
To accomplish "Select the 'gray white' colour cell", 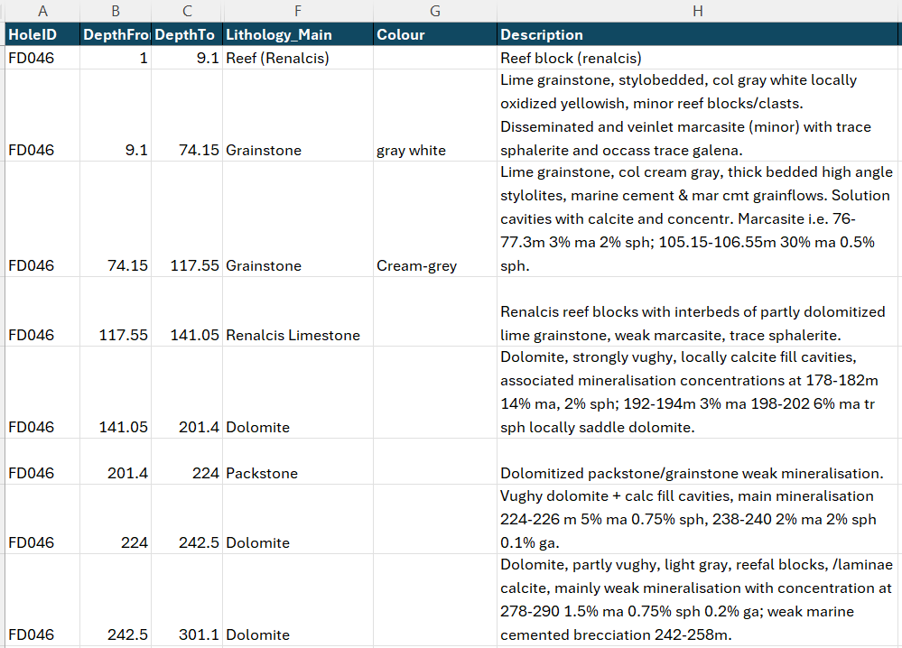I will pyautogui.click(x=435, y=116).
